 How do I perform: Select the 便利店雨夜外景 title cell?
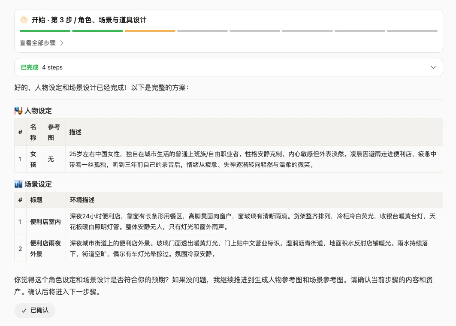pyautogui.click(x=45, y=248)
